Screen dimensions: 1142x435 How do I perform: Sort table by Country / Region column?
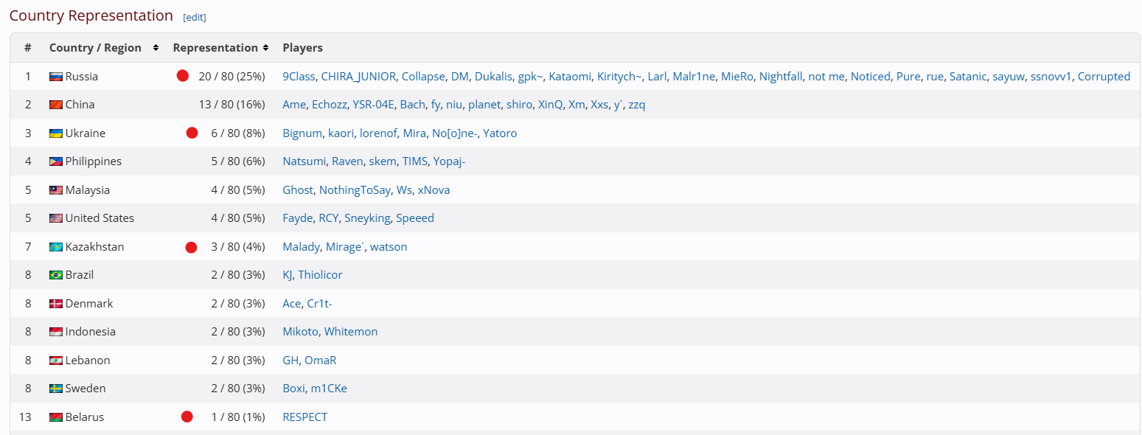(x=104, y=48)
